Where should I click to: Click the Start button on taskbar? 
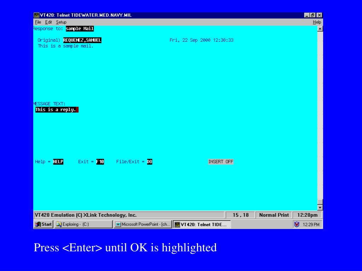click(43, 224)
